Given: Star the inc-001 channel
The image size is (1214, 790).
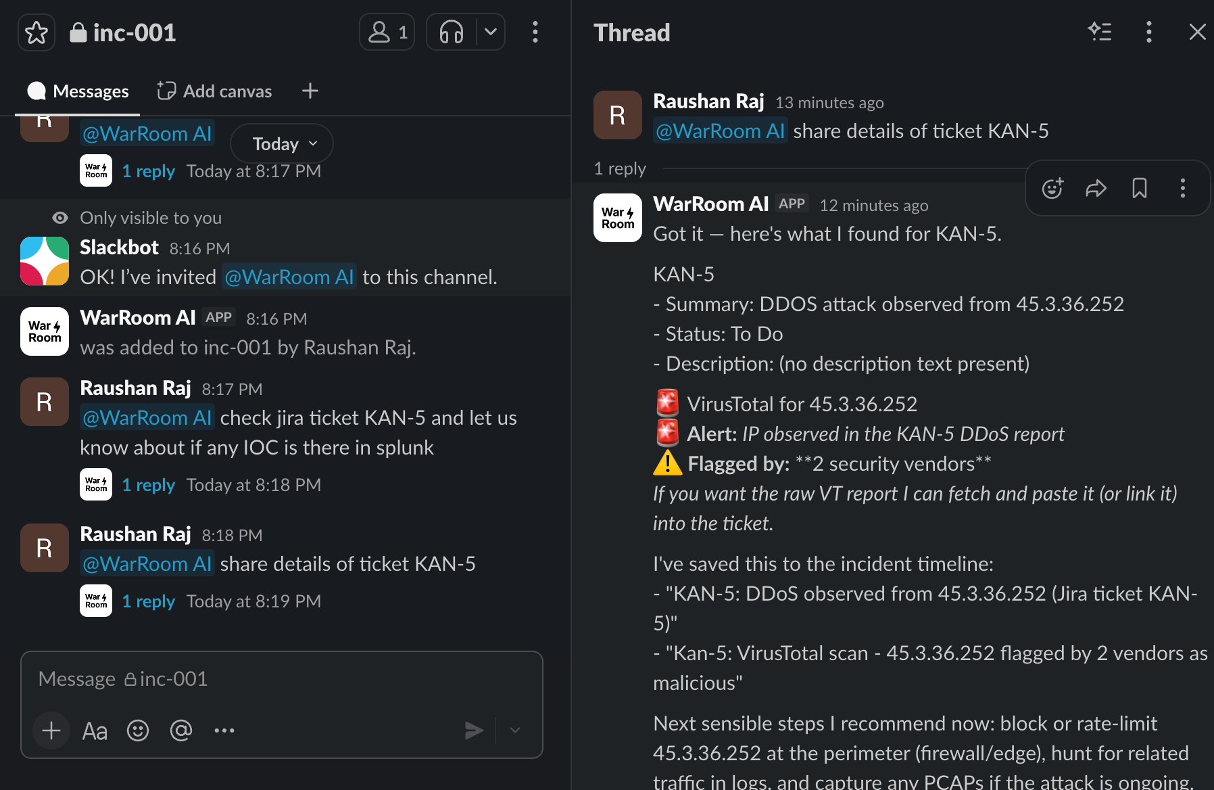Looking at the screenshot, I should (37, 32).
